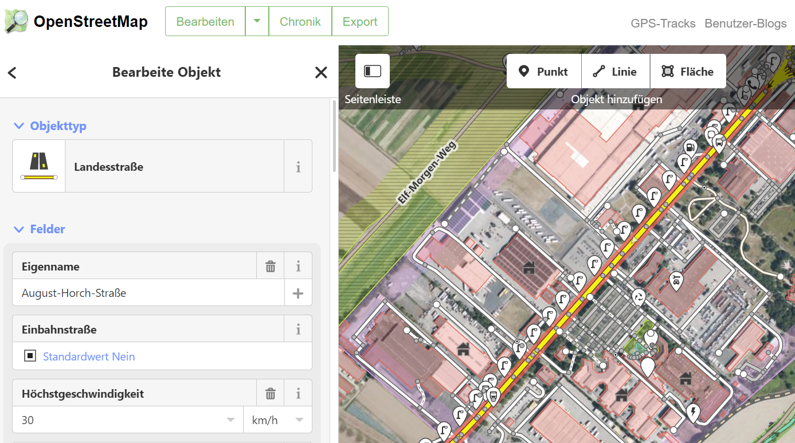Toggle the Einbahnstraße checkbox
The width and height of the screenshot is (795, 443).
[30, 356]
